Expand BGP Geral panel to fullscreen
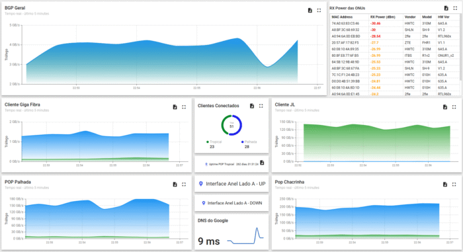Screen dimensions: 463x252 (319, 11)
